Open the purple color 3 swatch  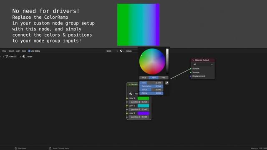(x=144, y=113)
